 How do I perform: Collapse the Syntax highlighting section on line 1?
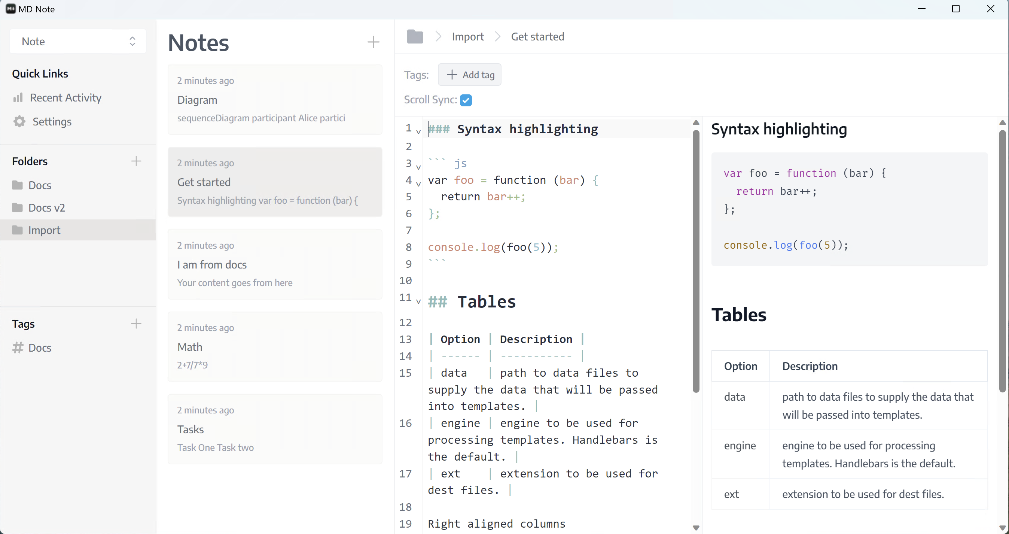coord(418,132)
